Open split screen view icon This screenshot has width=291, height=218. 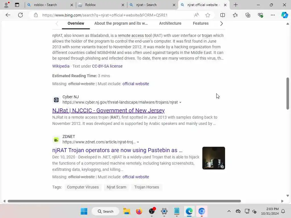pos(223,15)
